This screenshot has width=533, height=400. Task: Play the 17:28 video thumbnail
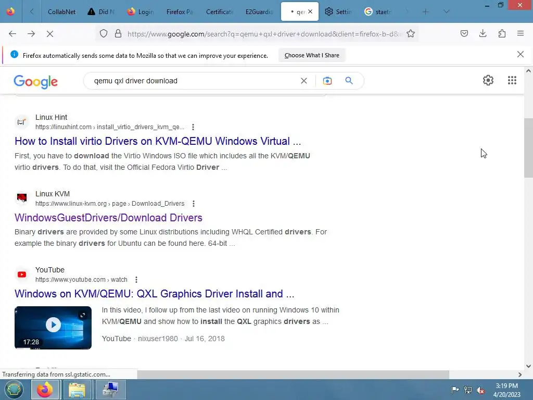click(x=53, y=328)
